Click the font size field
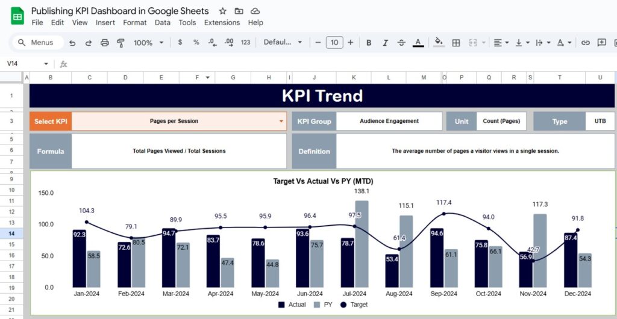This screenshot has height=319, width=617. click(x=334, y=42)
